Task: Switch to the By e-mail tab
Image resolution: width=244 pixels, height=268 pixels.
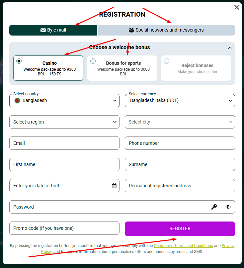Action: click(x=53, y=30)
